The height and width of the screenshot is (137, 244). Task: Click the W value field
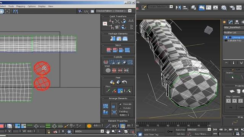click(30, 131)
